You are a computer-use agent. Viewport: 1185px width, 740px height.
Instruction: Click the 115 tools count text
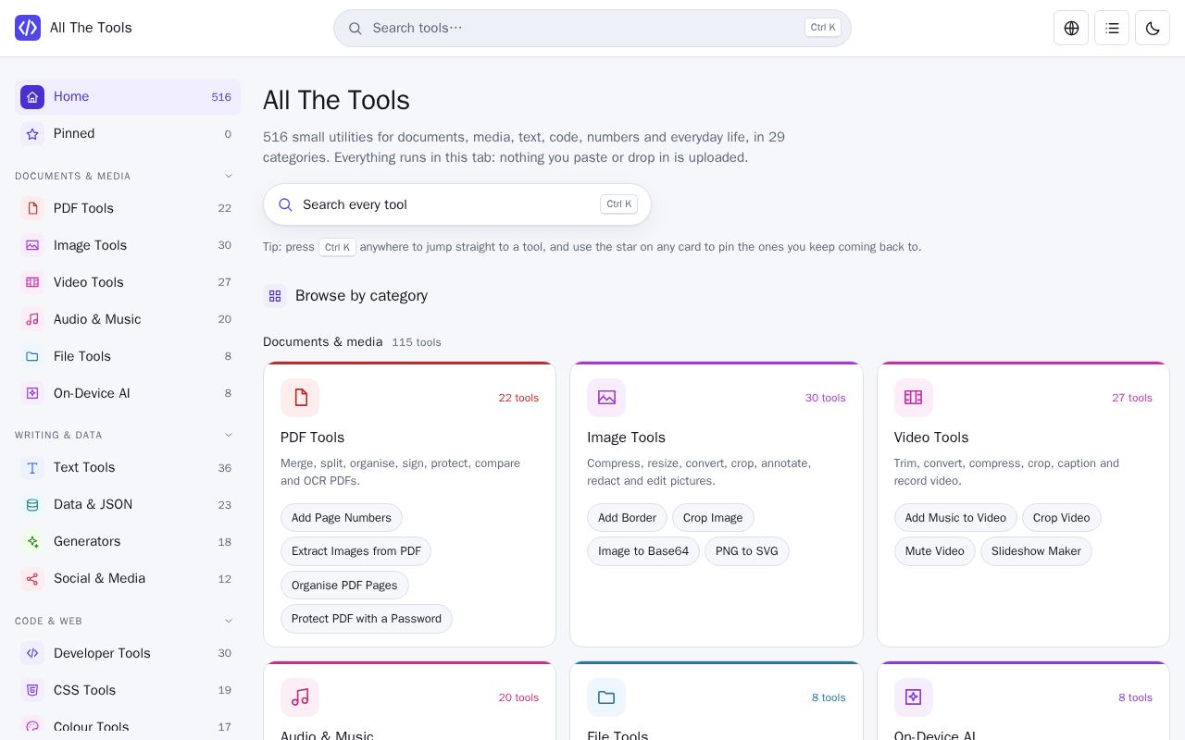click(x=417, y=342)
